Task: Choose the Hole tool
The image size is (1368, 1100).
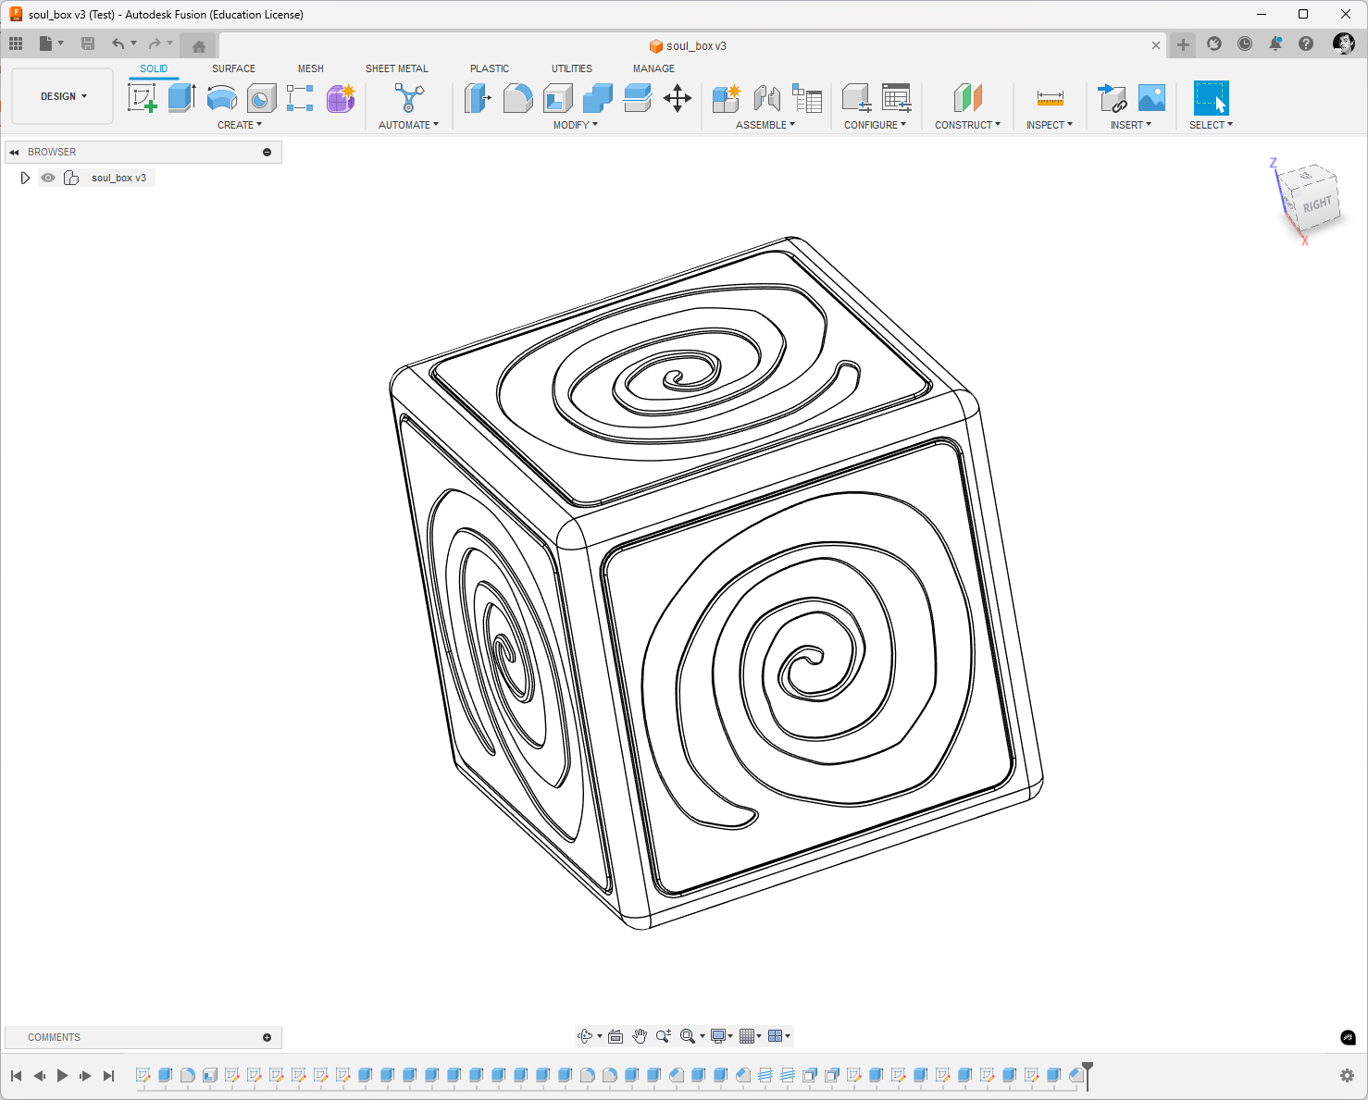Action: [262, 98]
